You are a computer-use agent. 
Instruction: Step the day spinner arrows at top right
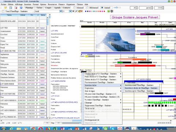point(137,8)
